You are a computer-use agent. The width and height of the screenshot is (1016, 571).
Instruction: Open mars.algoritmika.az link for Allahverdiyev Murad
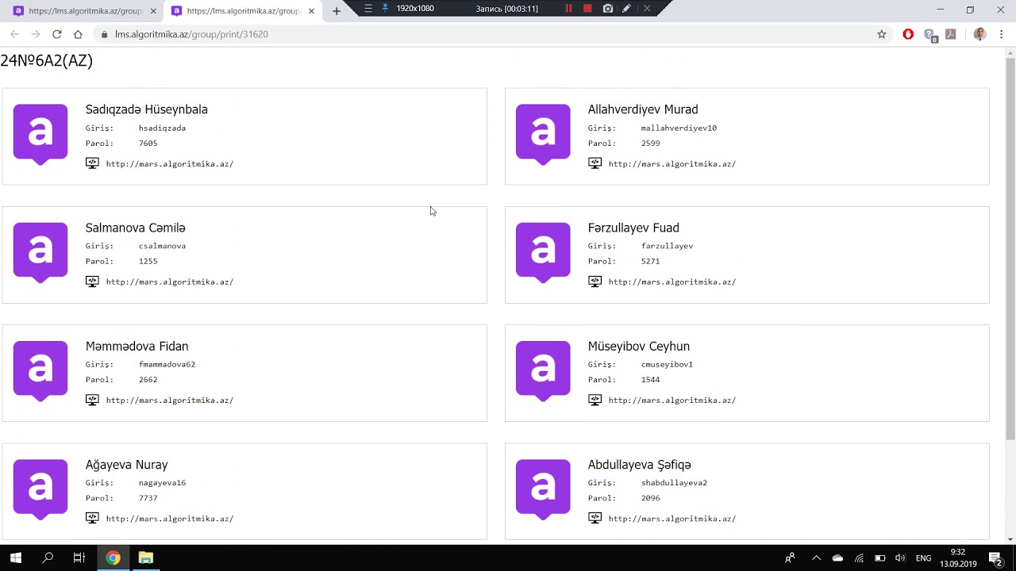[x=672, y=164]
